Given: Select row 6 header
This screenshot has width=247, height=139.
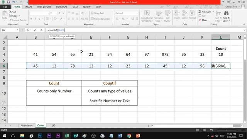Looking at the screenshot, I should point(4,66).
